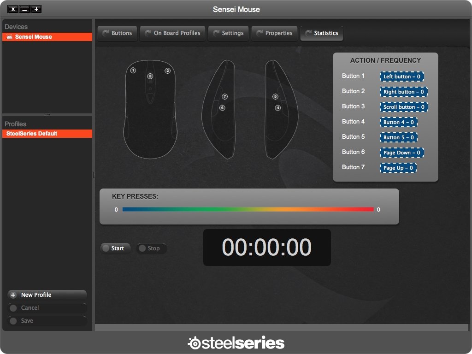The width and height of the screenshot is (472, 354).
Task: Click side button marker 6 on mouse
Action: click(x=222, y=108)
